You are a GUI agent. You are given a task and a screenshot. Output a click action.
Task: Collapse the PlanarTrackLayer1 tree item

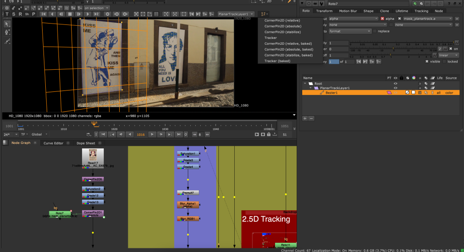click(x=310, y=88)
